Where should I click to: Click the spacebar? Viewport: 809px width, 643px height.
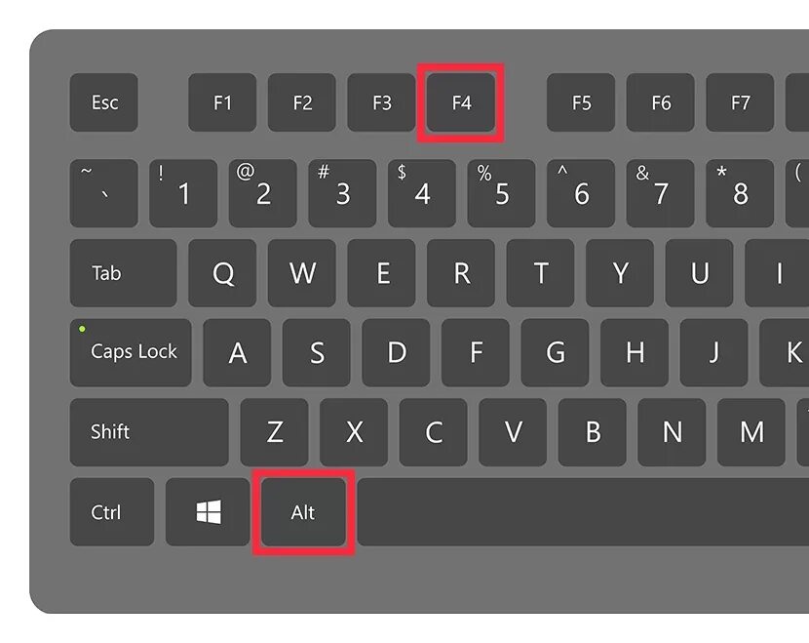pos(583,512)
